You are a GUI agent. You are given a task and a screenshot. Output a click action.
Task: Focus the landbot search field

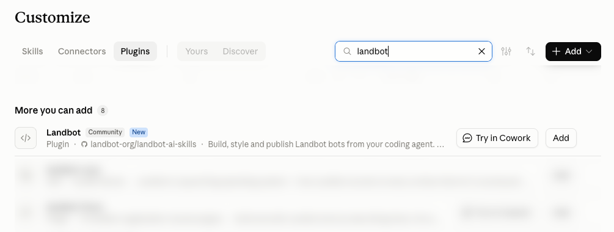tap(413, 51)
